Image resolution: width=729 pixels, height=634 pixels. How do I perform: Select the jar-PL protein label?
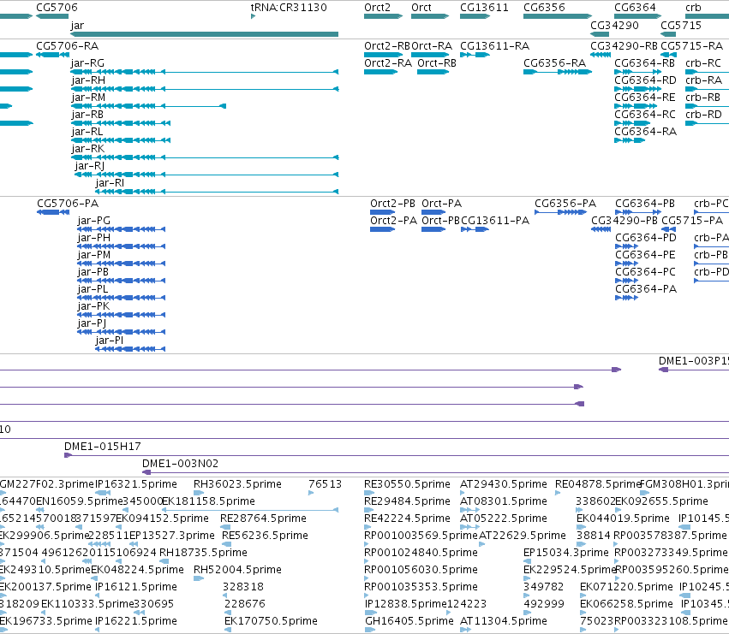click(x=93, y=289)
